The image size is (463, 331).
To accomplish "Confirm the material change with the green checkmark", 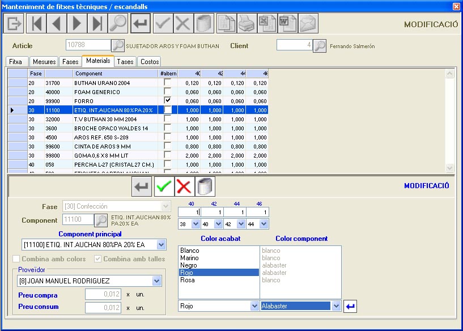I will pyautogui.click(x=164, y=186).
